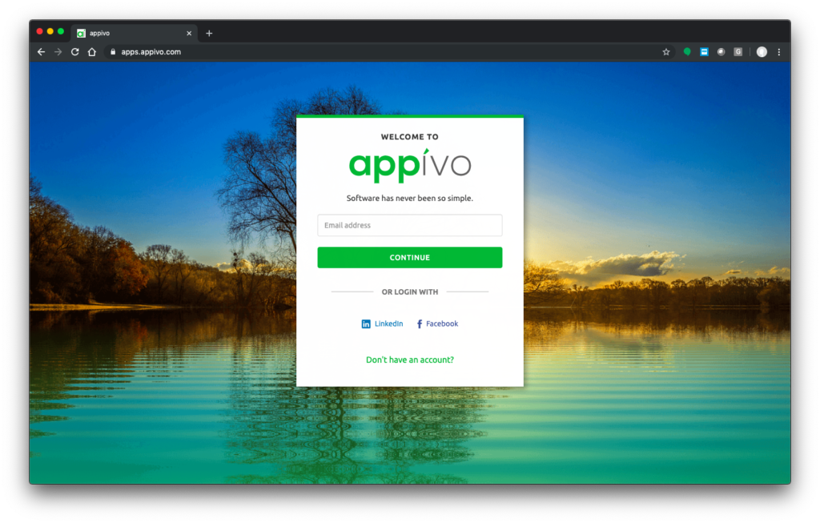Image resolution: width=820 pixels, height=523 pixels.
Task: Click the Facebook logo icon
Action: tap(420, 324)
